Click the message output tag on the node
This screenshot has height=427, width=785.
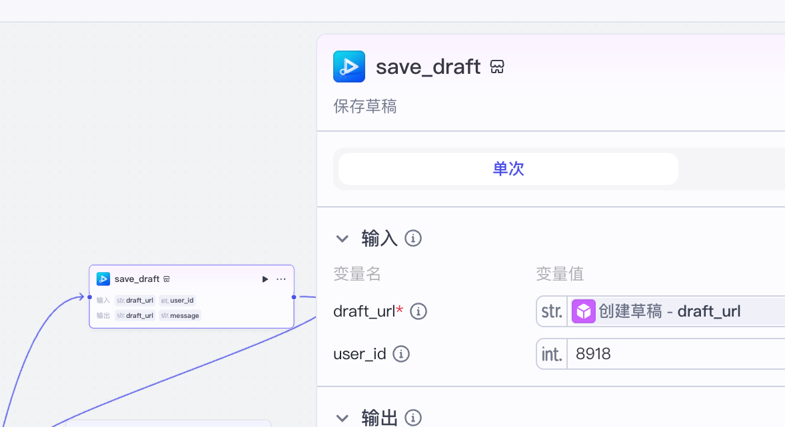pyautogui.click(x=180, y=315)
